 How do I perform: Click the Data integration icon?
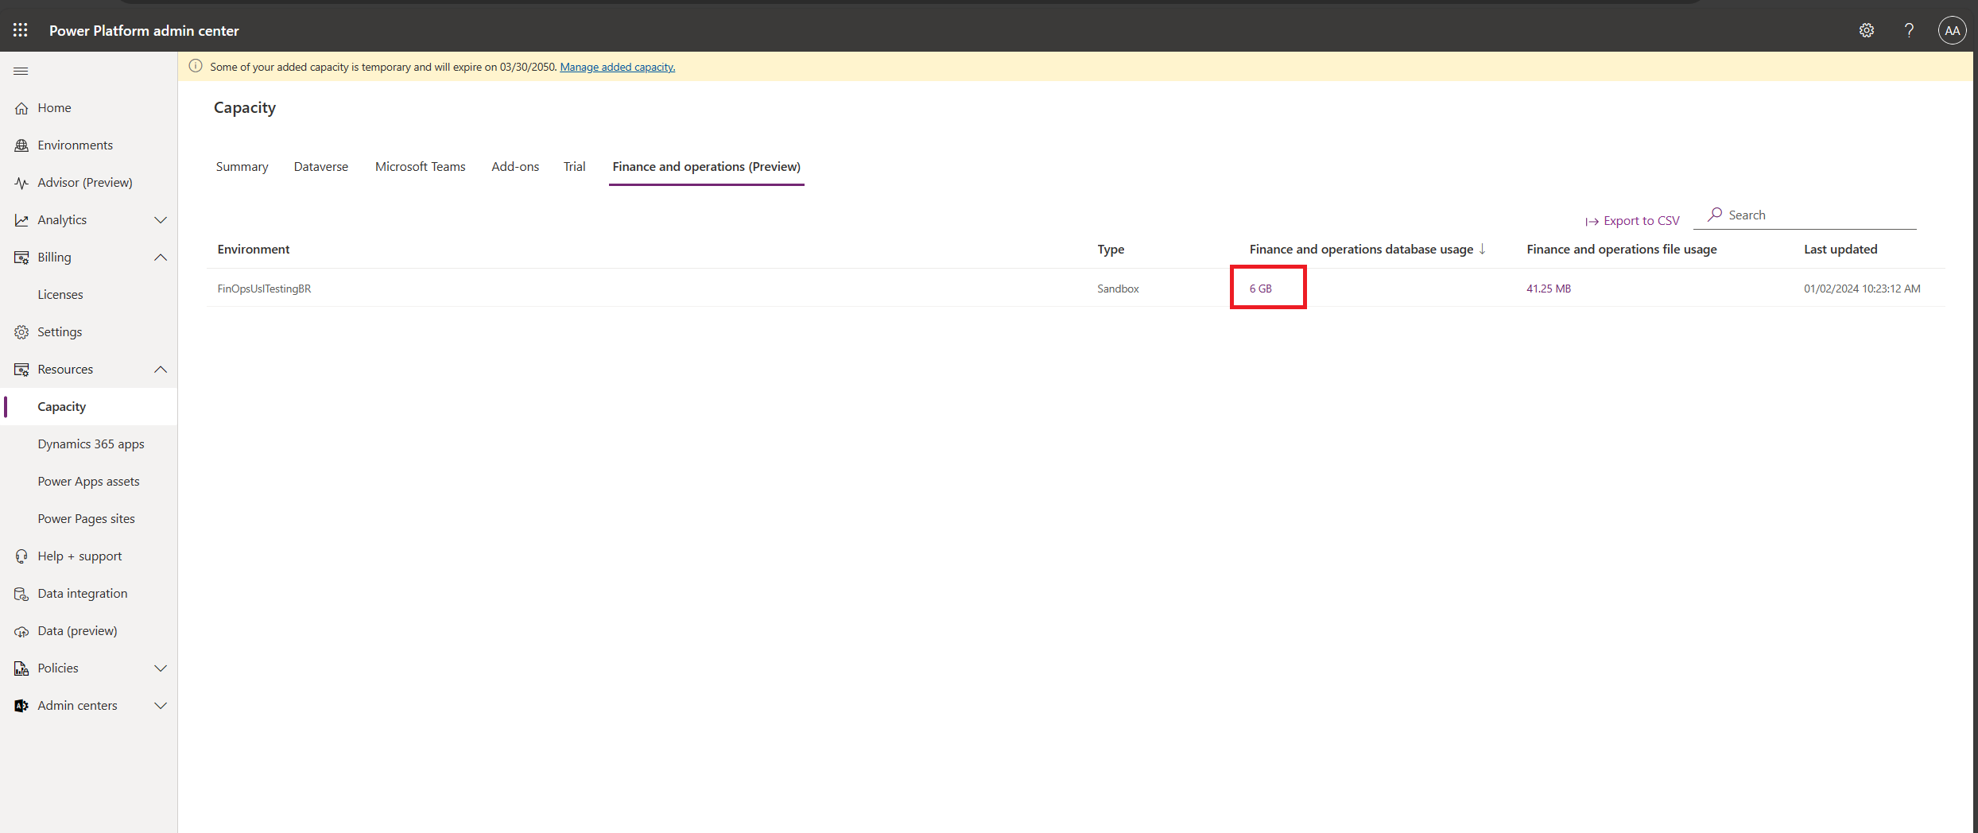[x=21, y=594]
